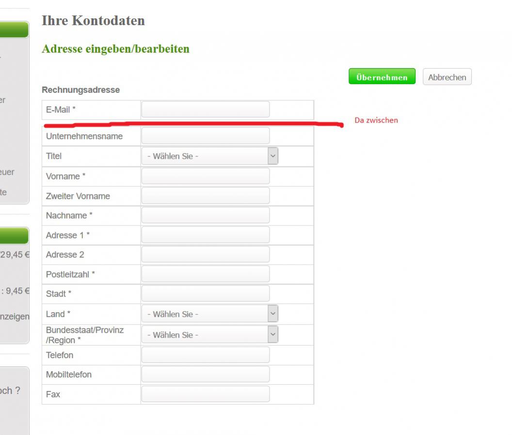
Task: Click the Titel dropdown arrow
Action: 273,156
